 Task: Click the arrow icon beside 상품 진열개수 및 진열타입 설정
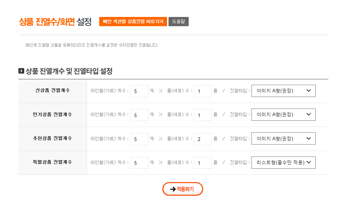(x=21, y=71)
